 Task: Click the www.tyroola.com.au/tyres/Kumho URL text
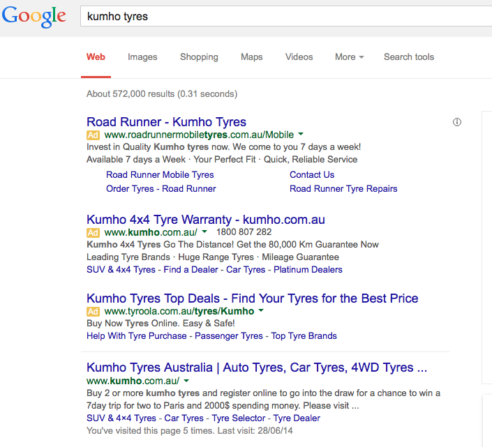click(x=179, y=311)
